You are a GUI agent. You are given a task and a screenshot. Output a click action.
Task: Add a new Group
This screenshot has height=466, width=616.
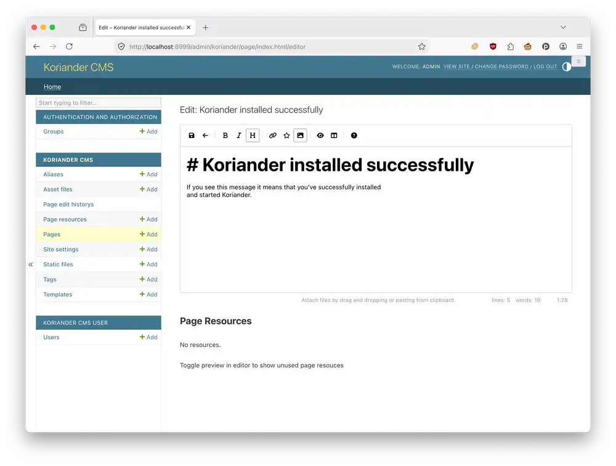coord(148,131)
